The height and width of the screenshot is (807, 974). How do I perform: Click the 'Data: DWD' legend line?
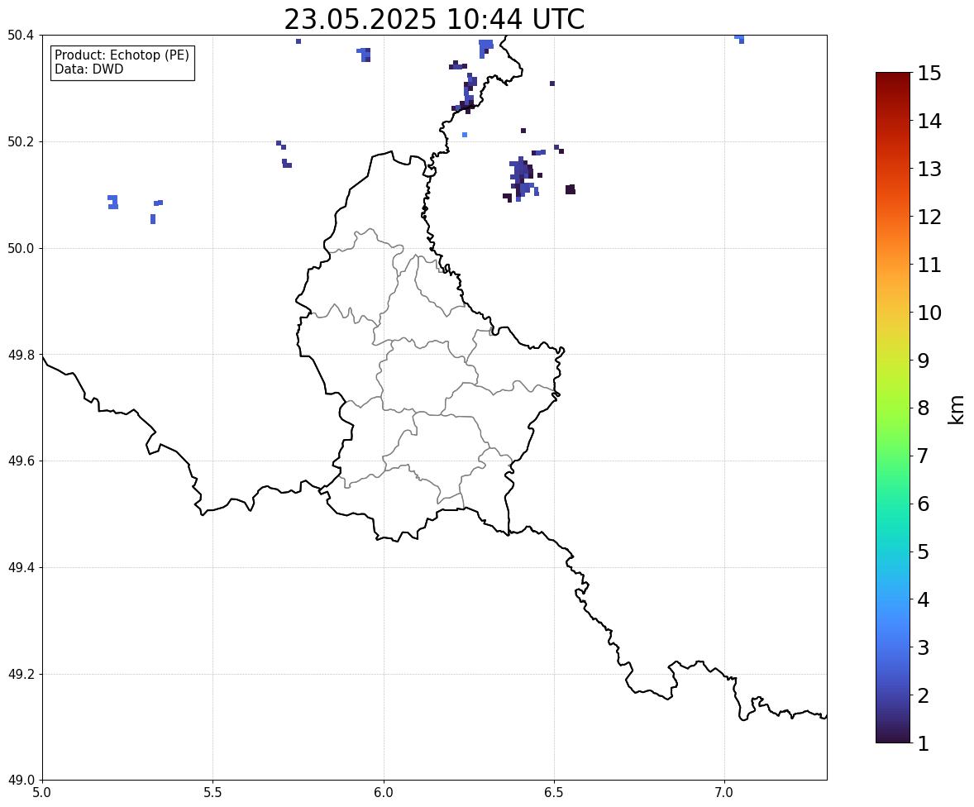pyautogui.click(x=88, y=69)
